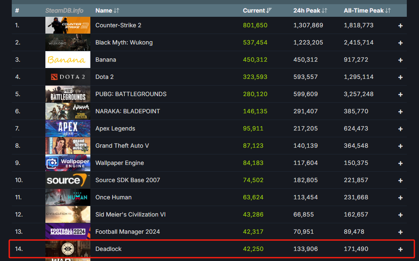
Task: Open the Football Manager 2024 link
Action: (128, 232)
